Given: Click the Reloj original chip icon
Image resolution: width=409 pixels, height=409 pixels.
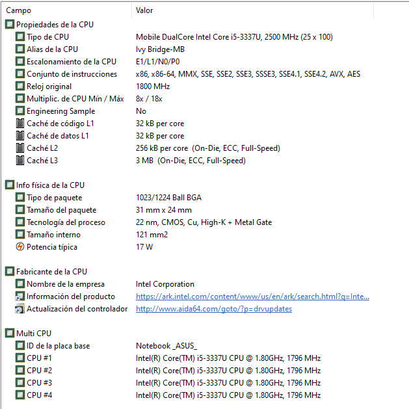Looking at the screenshot, I should (x=20, y=86).
